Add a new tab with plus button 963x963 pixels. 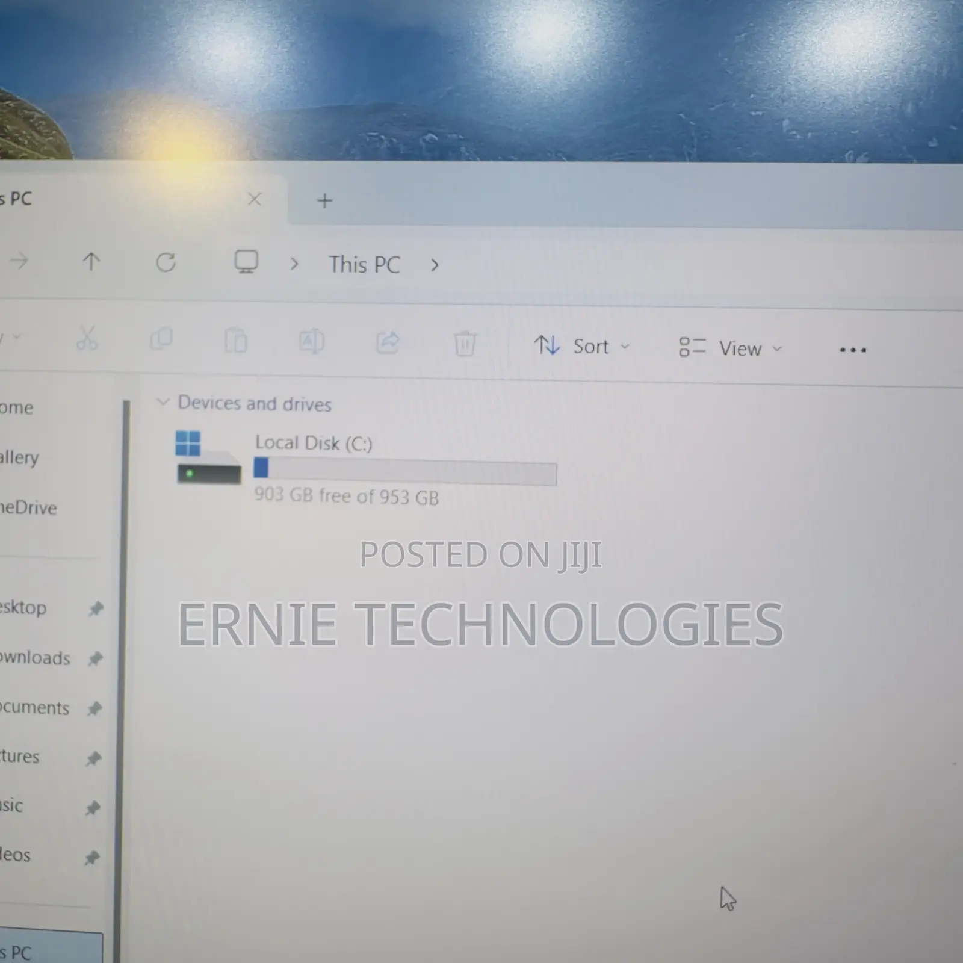point(324,200)
